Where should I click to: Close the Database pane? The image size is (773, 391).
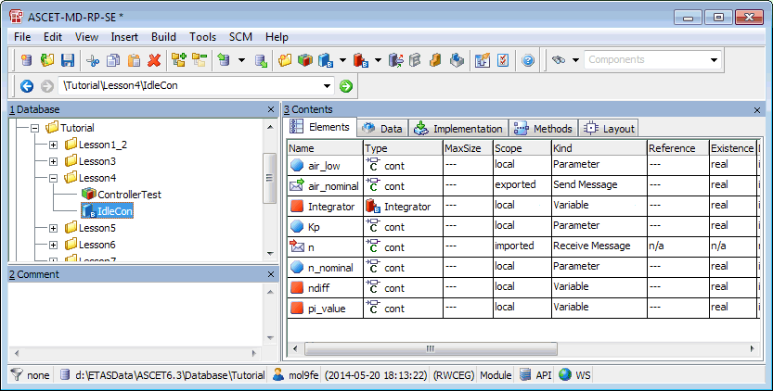[271, 110]
